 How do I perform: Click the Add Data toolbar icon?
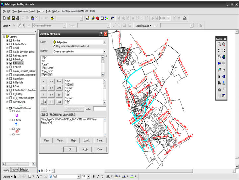[52, 18]
